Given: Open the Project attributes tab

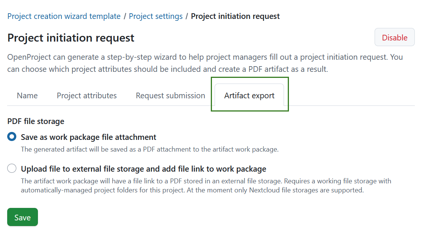Looking at the screenshot, I should (86, 95).
